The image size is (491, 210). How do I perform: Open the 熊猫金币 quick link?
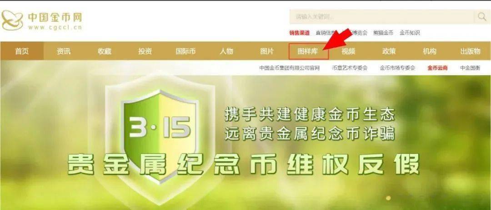383,33
